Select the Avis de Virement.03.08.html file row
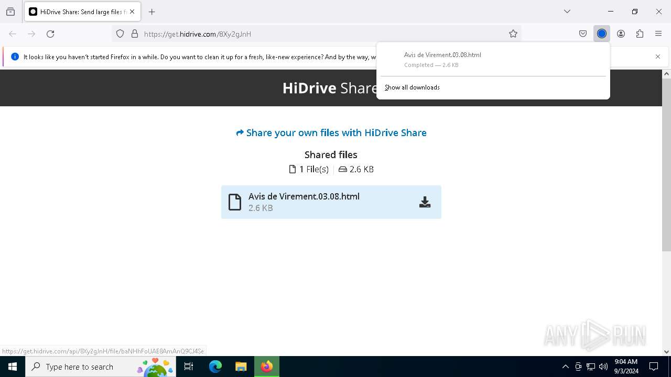Image resolution: width=671 pixels, height=377 pixels. 331,202
